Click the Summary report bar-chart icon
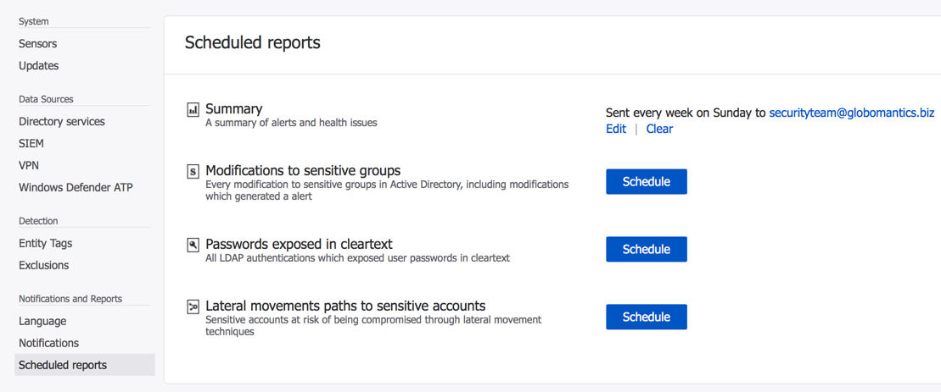Image resolution: width=941 pixels, height=392 pixels. (193, 109)
